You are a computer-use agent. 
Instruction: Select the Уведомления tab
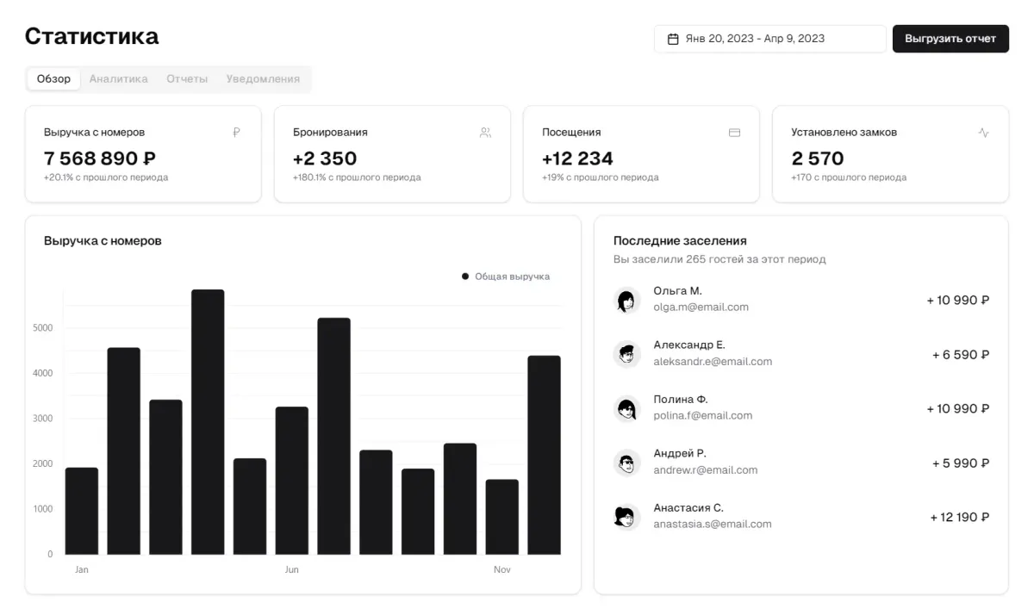(263, 79)
